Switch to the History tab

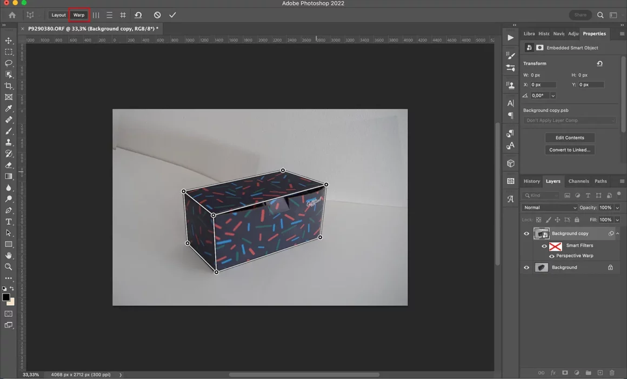tap(531, 181)
